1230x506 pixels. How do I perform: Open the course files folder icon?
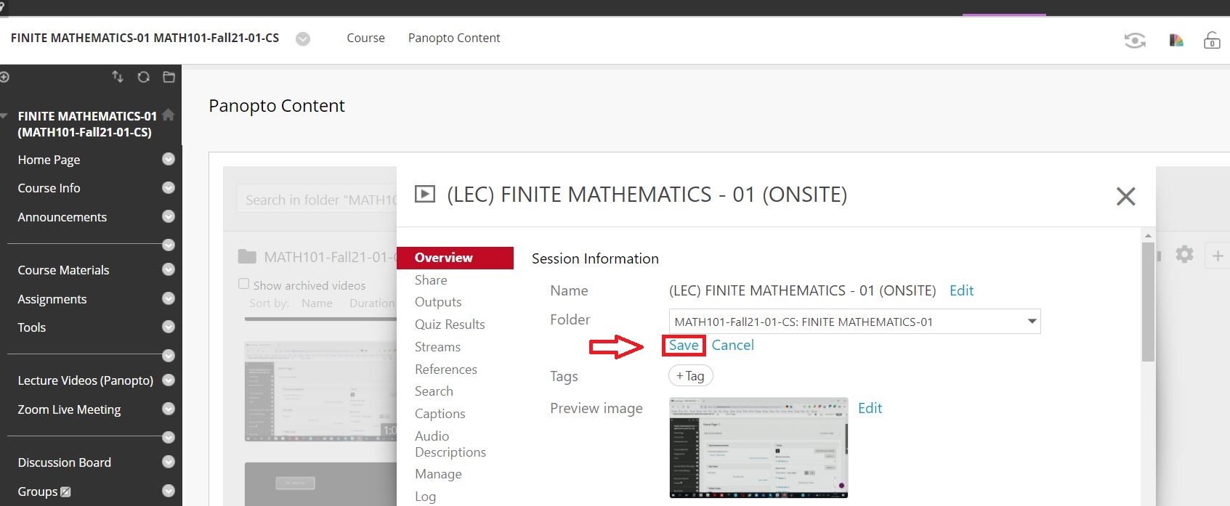(169, 77)
